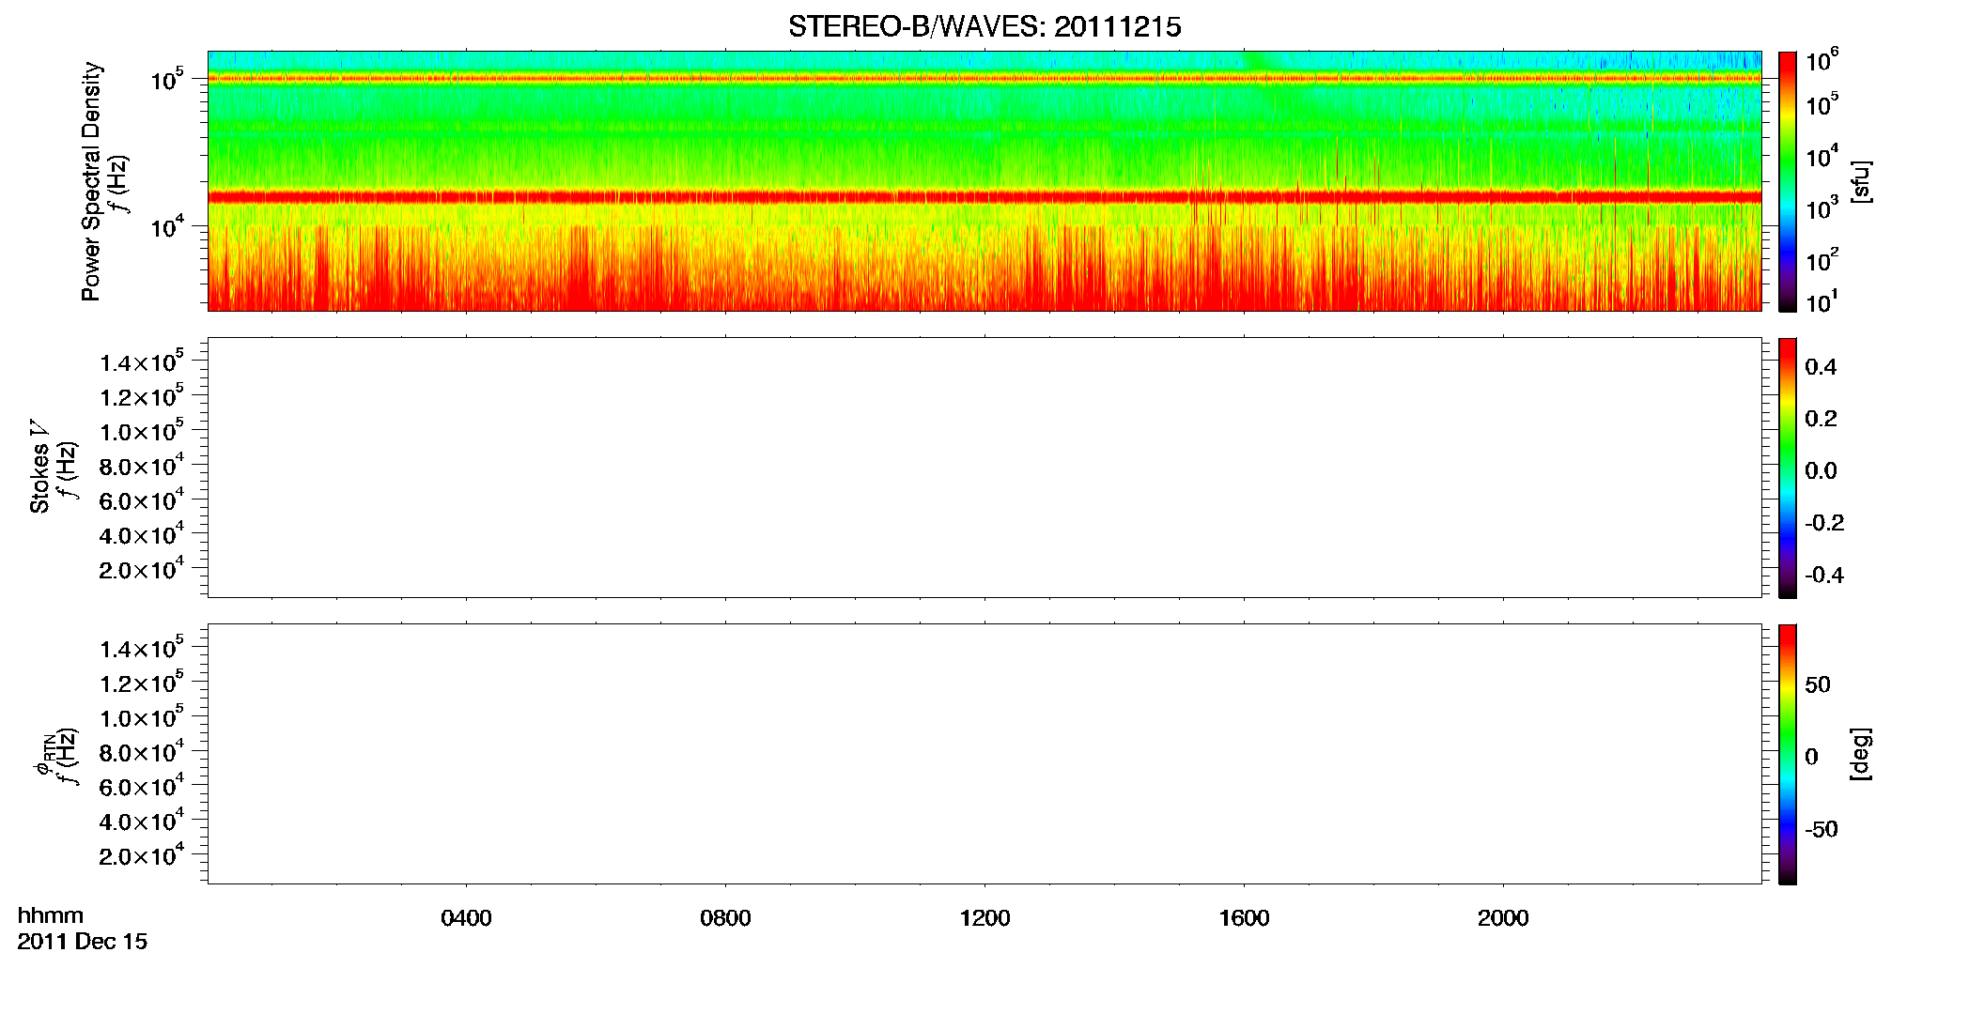Click the 1200 time tick label
This screenshot has height=1014, width=1969.
point(984,918)
